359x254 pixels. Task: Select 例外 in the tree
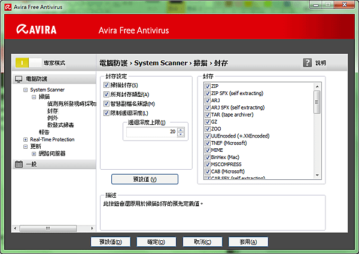53,118
